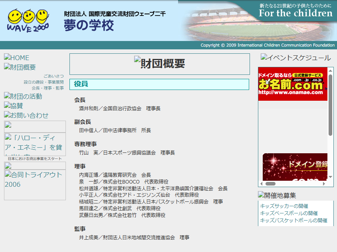The width and height of the screenshot is (337, 252).
Task: Open the キッズベースボールの開催 link
Action: [289, 213]
